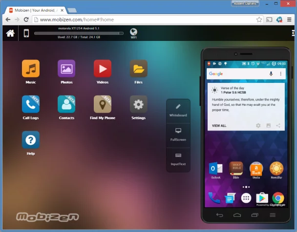Select the Mobizen browser tab

point(35,10)
